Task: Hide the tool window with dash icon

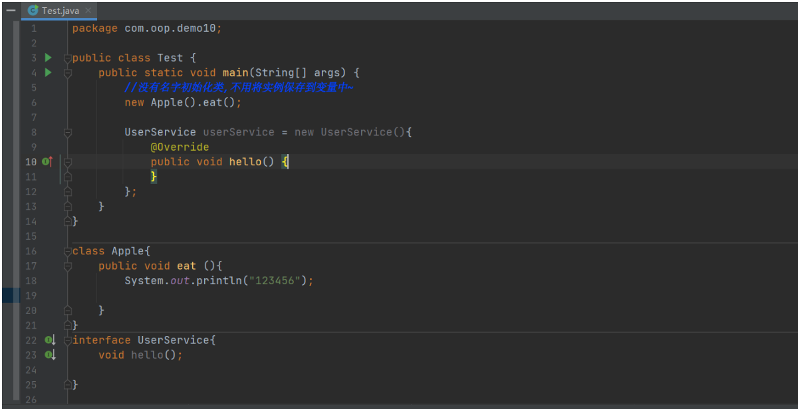Action: [x=10, y=11]
